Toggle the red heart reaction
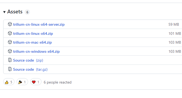 [x=36, y=82]
